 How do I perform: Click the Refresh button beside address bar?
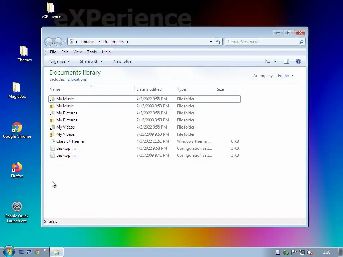point(218,42)
